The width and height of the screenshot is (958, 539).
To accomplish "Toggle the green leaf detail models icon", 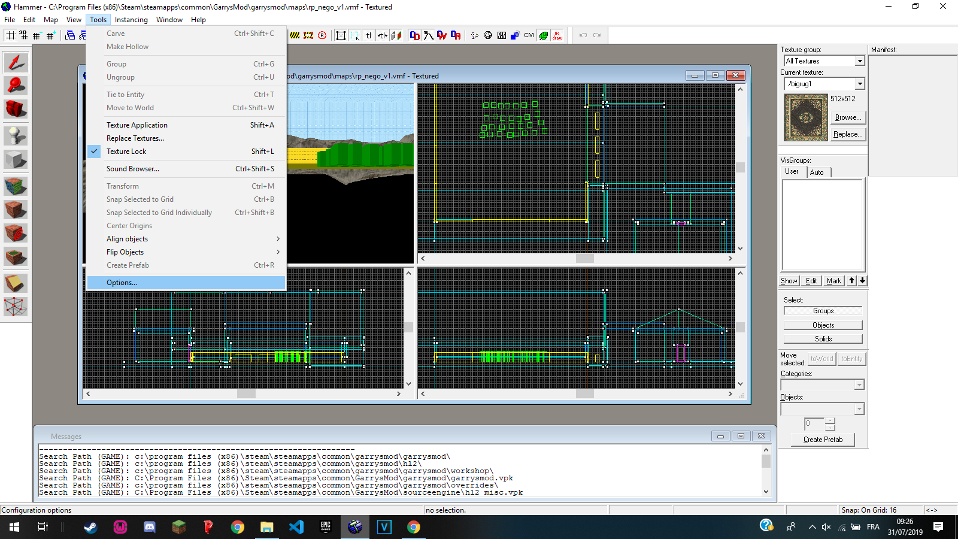I will 543,35.
